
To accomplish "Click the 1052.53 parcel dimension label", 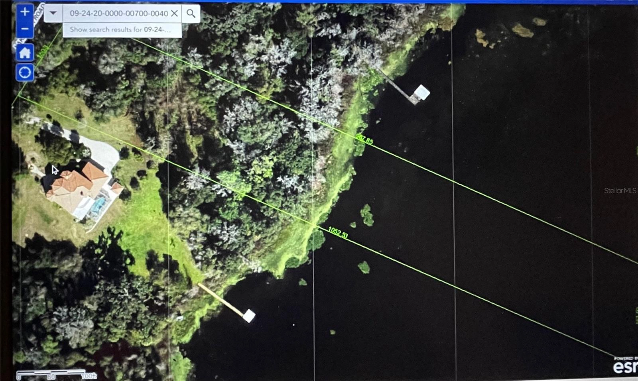I will [x=338, y=232].
